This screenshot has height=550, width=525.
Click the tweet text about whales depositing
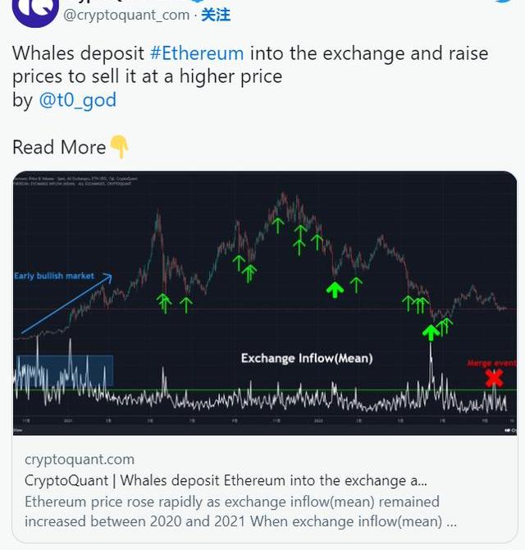(x=246, y=66)
